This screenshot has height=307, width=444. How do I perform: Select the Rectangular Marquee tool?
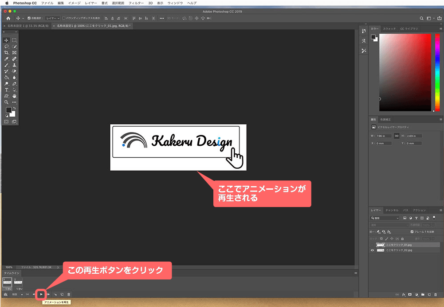pos(14,40)
